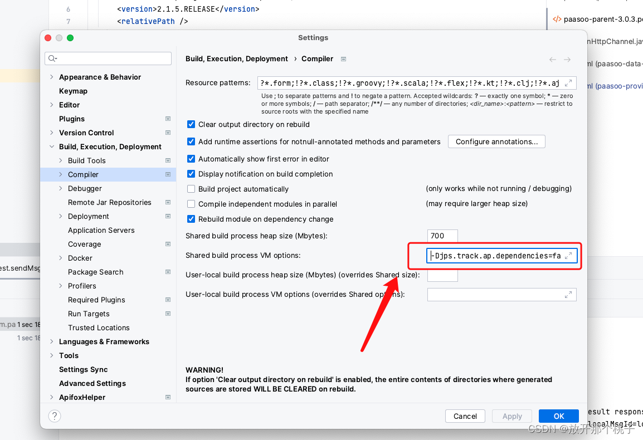Screen dimensions: 643x440
Task: Click project settings icon beside Version Control
Action: coord(168,133)
